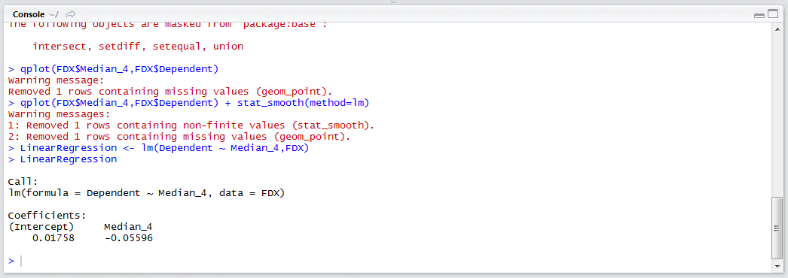This screenshot has width=788, height=278.
Task: Click the 'Warning messages:' plural line
Action: pos(59,114)
